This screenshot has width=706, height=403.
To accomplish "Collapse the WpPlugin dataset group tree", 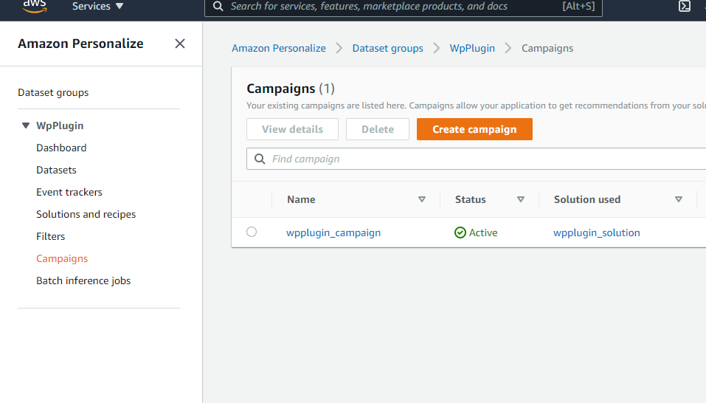I will click(x=26, y=126).
